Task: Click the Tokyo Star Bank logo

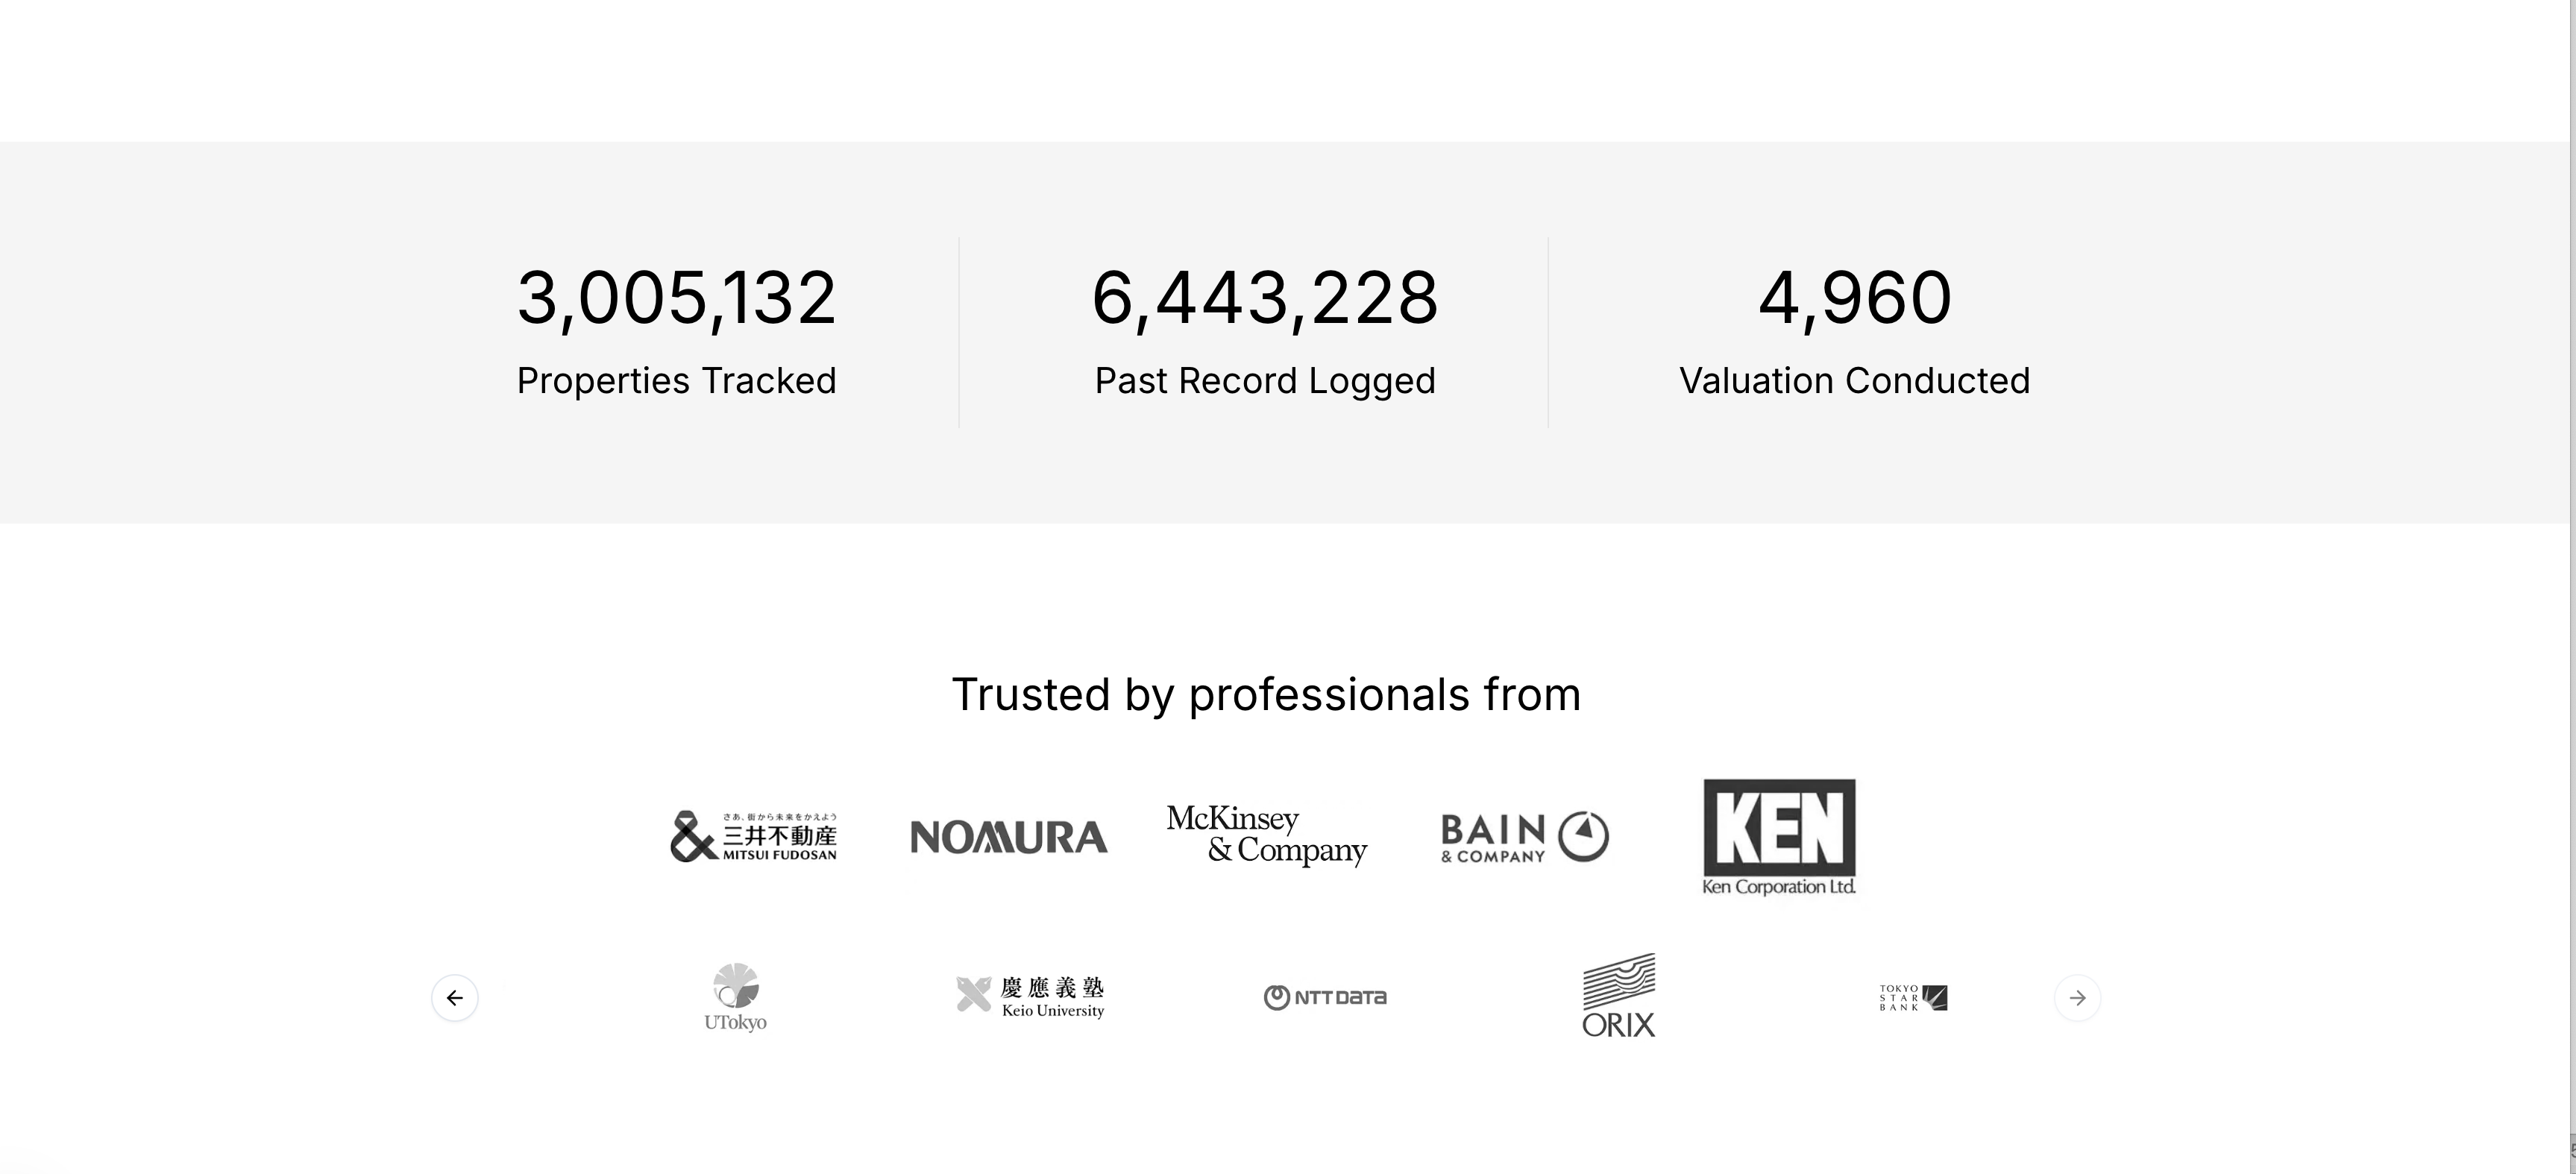Action: [x=1913, y=997]
